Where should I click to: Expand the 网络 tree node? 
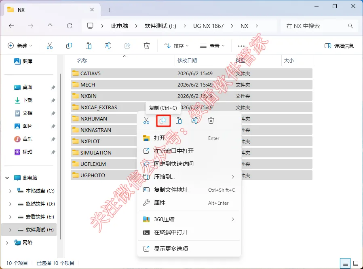(7, 243)
